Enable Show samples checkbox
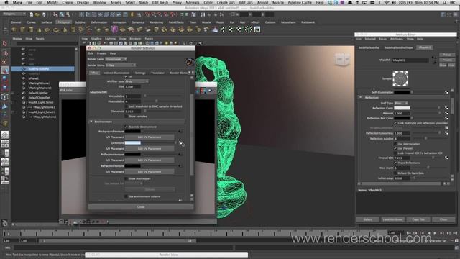 (126, 117)
